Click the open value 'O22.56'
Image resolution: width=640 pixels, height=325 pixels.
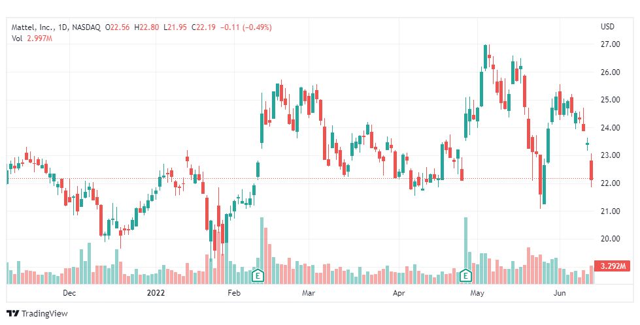tap(118, 27)
